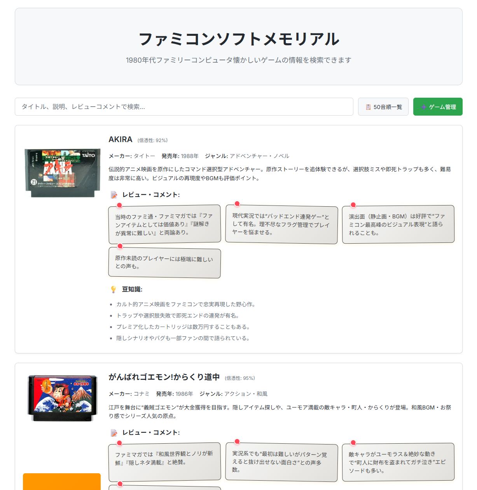Open ゴエモン review note about 敵キャラがユーモラス

point(398,462)
